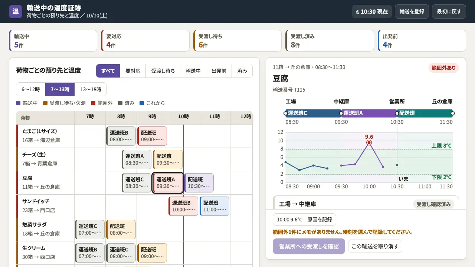Select the 受渡し済み 8件 summary card
Viewport: 475px width, 267px height.
click(x=330, y=40)
